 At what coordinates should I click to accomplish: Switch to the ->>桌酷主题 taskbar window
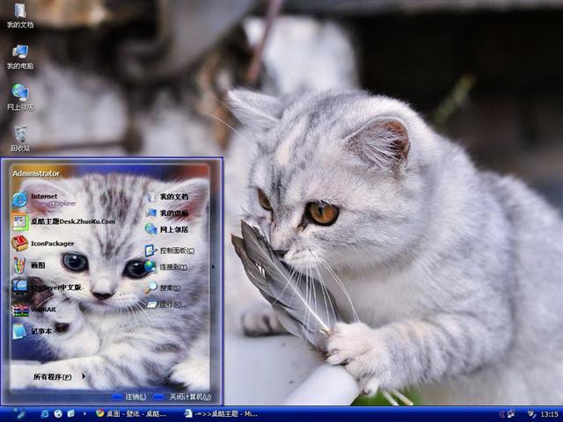pyautogui.click(x=222, y=414)
